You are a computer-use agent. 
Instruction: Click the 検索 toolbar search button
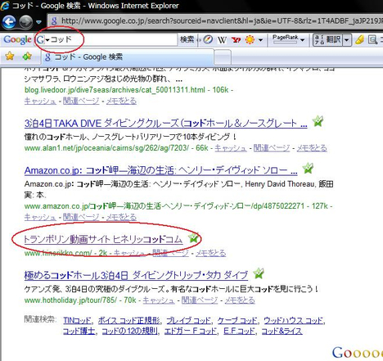[x=187, y=39]
